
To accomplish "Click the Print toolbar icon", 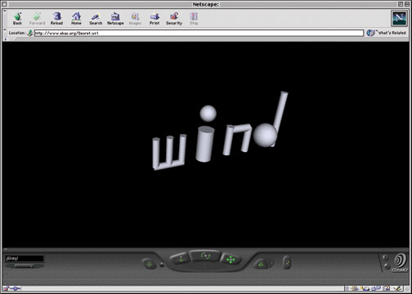I will click(154, 19).
